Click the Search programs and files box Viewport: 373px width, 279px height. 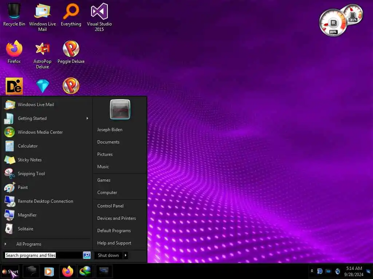[x=43, y=255]
